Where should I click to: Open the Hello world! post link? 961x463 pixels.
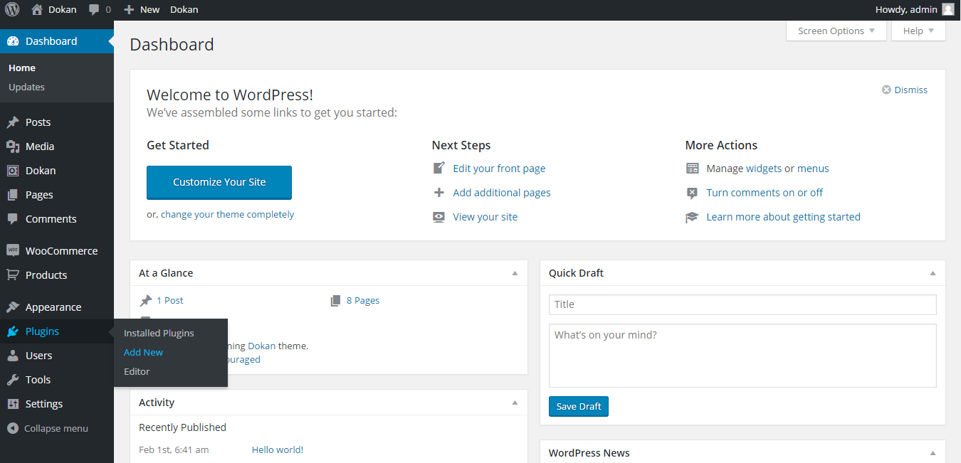pyautogui.click(x=278, y=449)
